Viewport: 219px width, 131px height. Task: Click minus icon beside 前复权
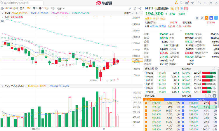click(140, 13)
